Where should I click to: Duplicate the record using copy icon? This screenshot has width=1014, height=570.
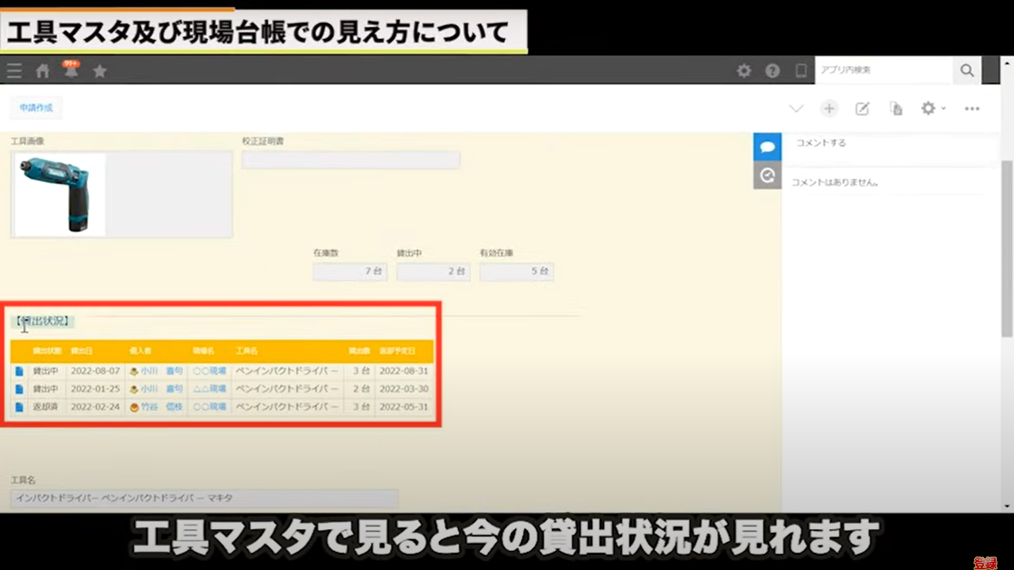[896, 109]
